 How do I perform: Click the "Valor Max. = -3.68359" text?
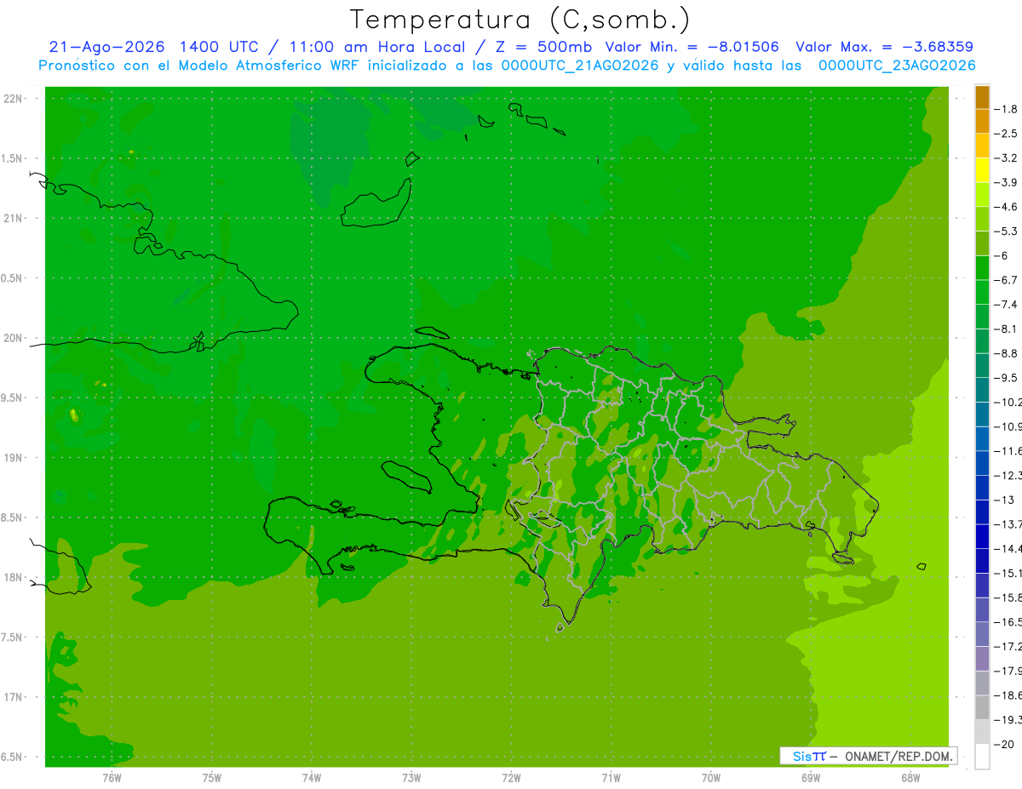pos(884,47)
